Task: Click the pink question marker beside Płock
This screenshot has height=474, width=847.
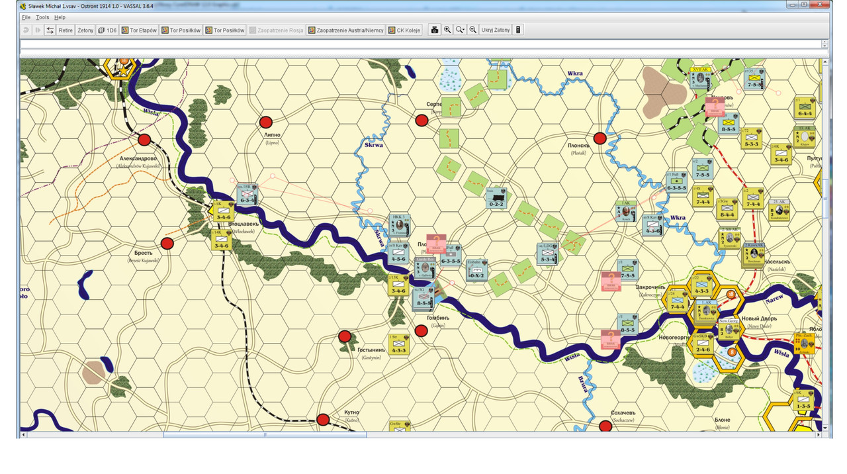Action: tap(437, 244)
